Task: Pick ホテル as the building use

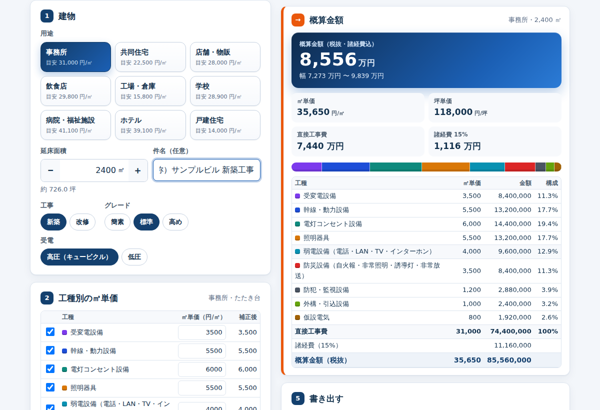Action: pos(150,125)
